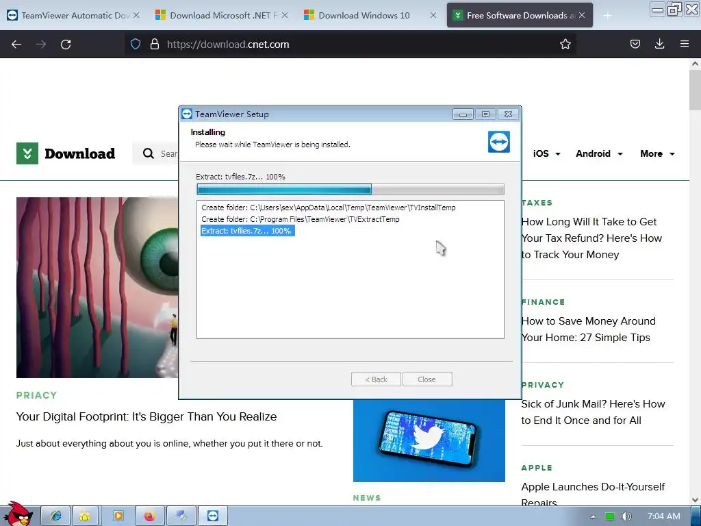The height and width of the screenshot is (526, 701).
Task: Click the TeamViewer logo in the setup dialog
Action: (499, 142)
